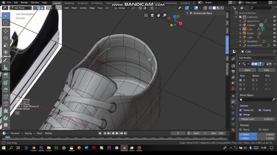Open the File menu
Screen dimensions: 277x155
pos(9,3)
